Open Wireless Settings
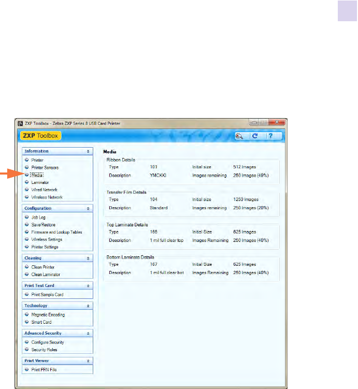The width and height of the screenshot is (358, 389). point(47,240)
